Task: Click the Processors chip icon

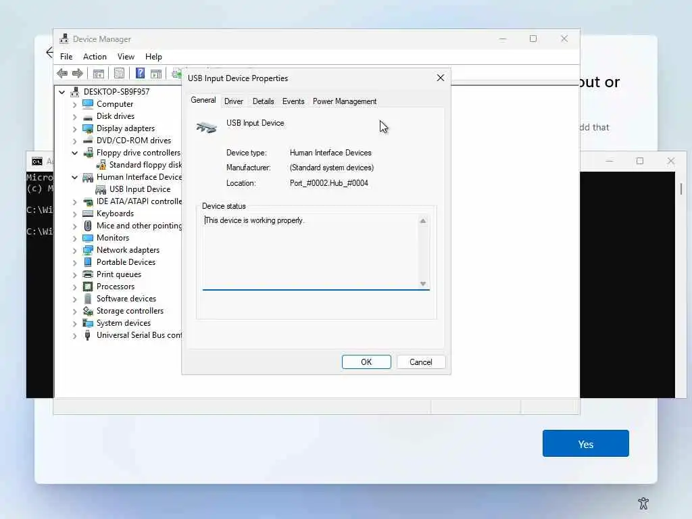Action: point(88,287)
